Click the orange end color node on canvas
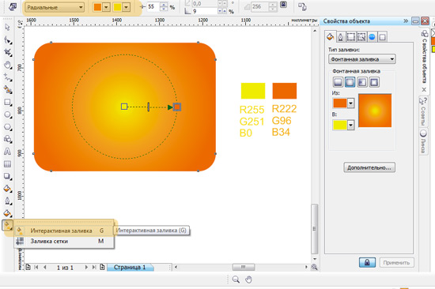 tap(177, 107)
